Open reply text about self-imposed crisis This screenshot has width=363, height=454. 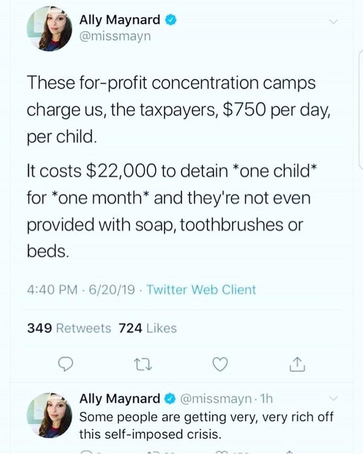(x=207, y=426)
